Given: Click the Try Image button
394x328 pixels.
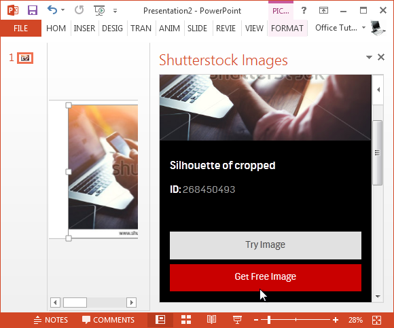Looking at the screenshot, I should click(266, 245).
